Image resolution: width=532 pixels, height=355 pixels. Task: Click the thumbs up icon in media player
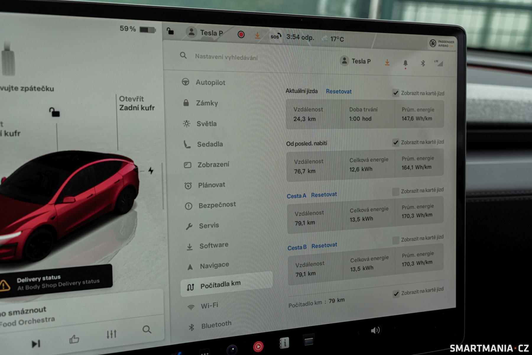click(74, 339)
